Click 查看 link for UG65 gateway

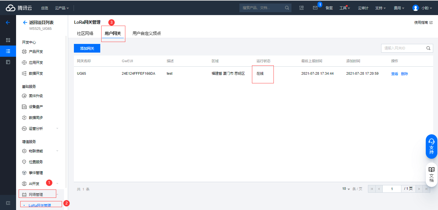[394, 74]
